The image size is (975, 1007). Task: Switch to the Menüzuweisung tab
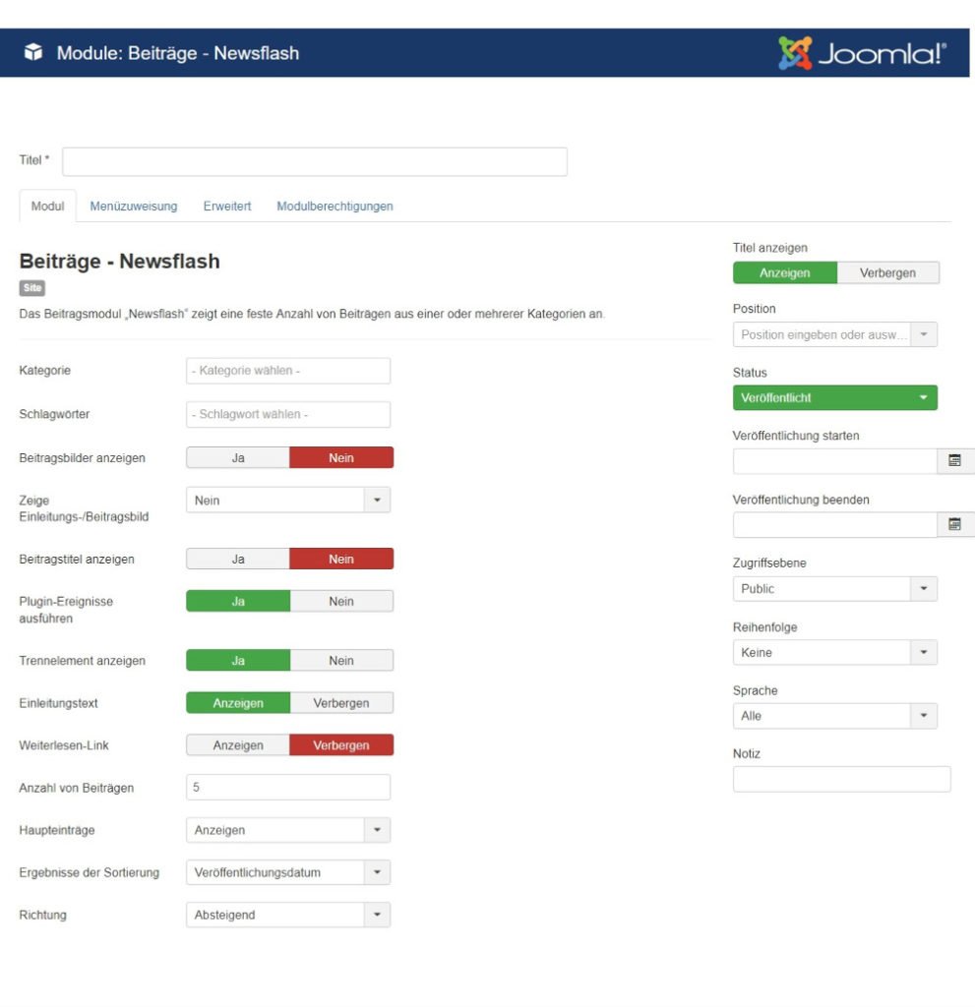134,207
